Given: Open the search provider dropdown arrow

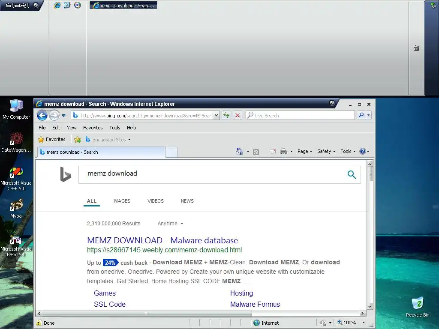Looking at the screenshot, I should pyautogui.click(x=368, y=115).
